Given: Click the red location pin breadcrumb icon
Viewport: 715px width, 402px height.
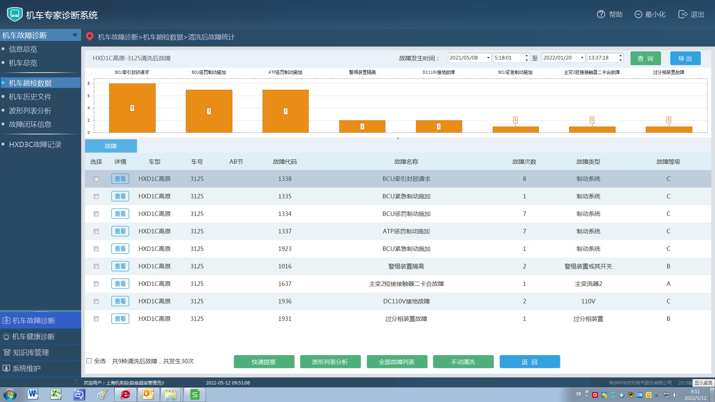Looking at the screenshot, I should 89,36.
